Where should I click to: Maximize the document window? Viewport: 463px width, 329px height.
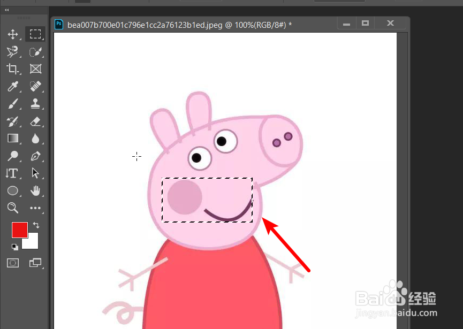point(365,23)
